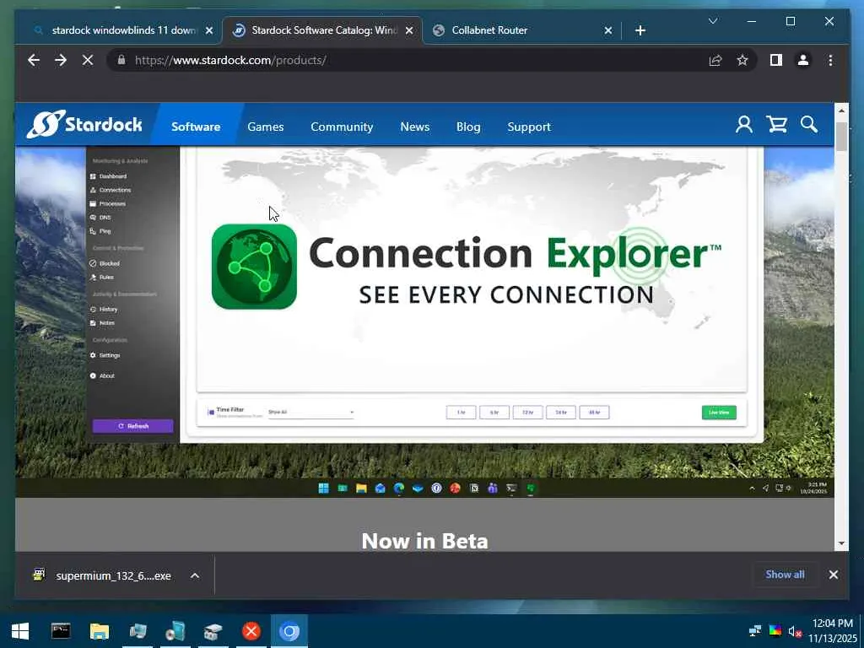Open the browser three-dot menu

pos(830,60)
